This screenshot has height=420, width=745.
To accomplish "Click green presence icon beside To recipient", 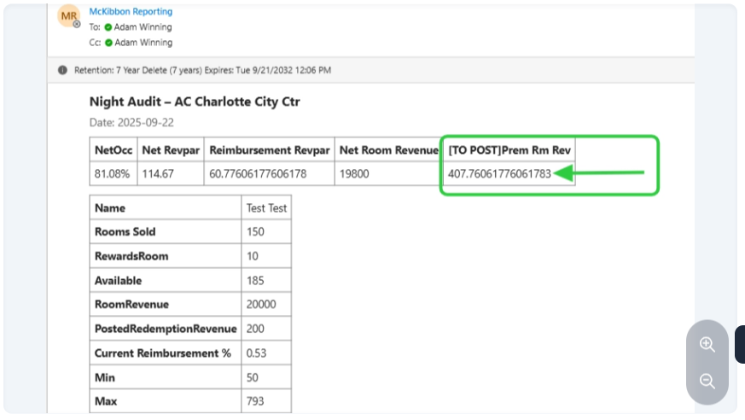I will pos(108,27).
